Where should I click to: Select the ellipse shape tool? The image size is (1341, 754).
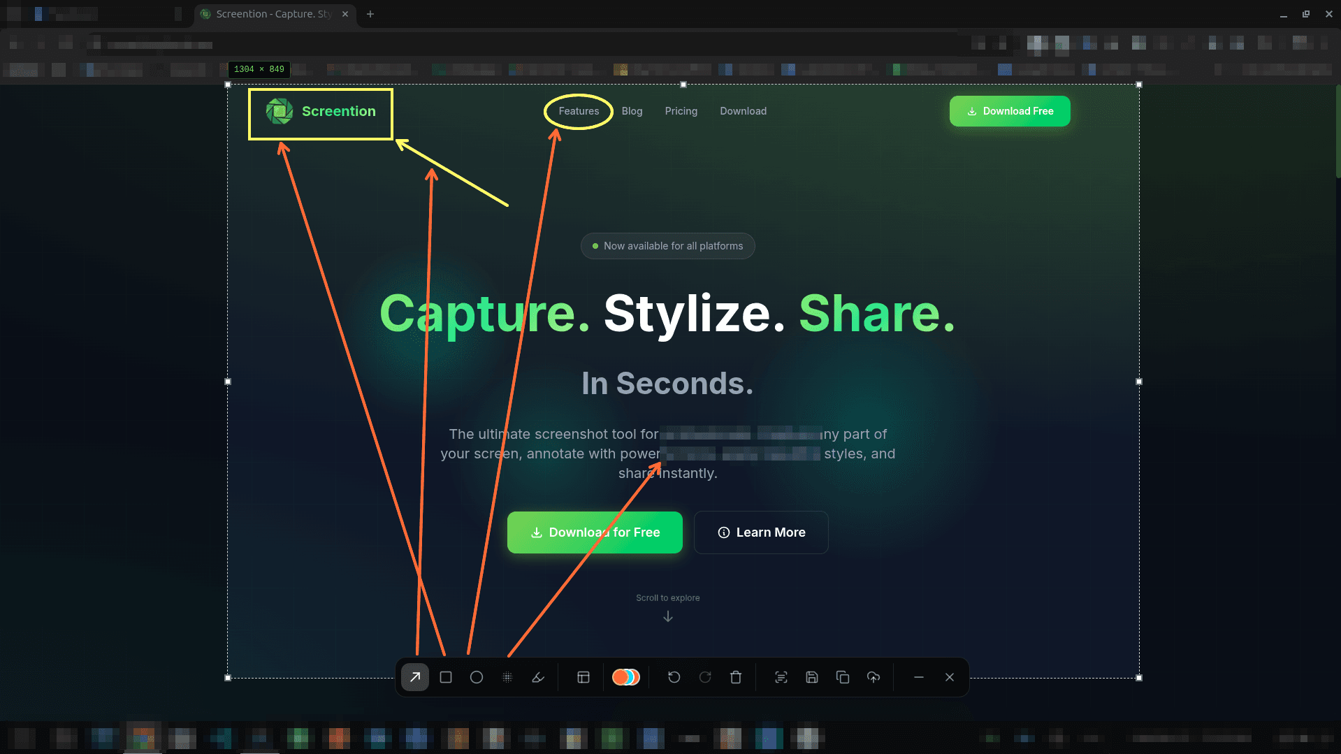(477, 677)
